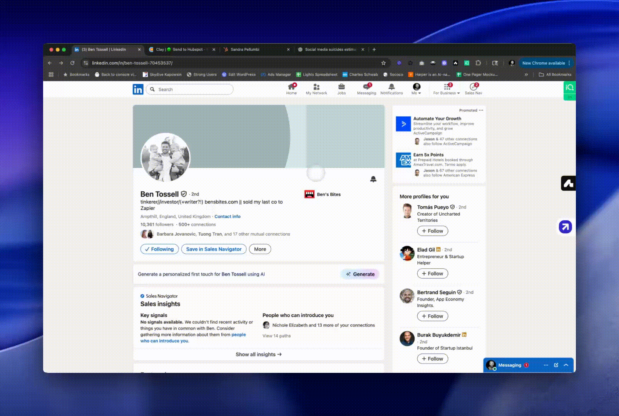Switch to the Clay Send to Hubspot tab
619x416 pixels.
(182, 49)
